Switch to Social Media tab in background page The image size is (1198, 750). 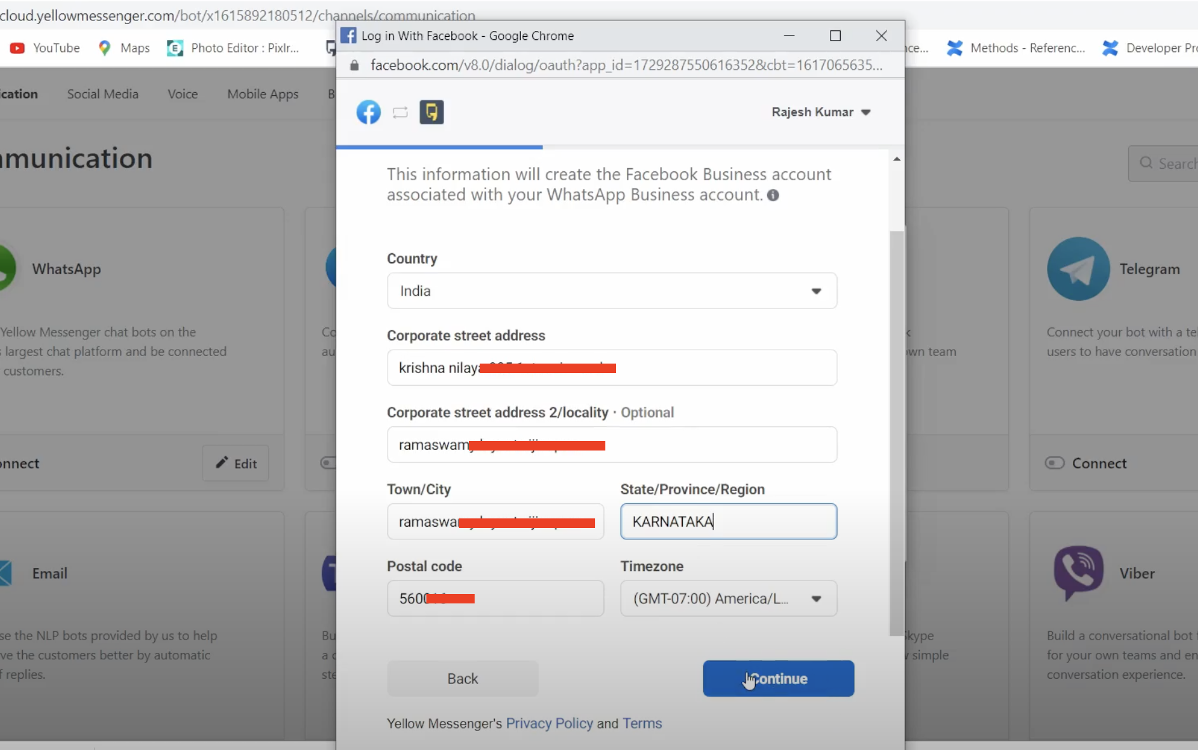[103, 94]
